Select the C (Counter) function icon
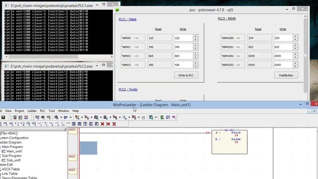 91,124
